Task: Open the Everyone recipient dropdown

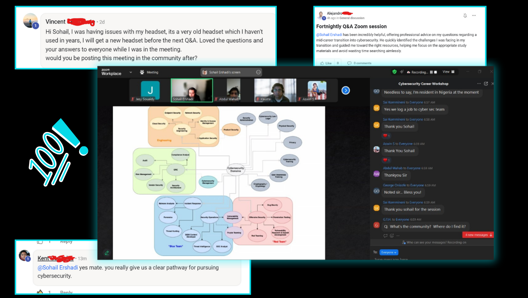Action: (389, 252)
